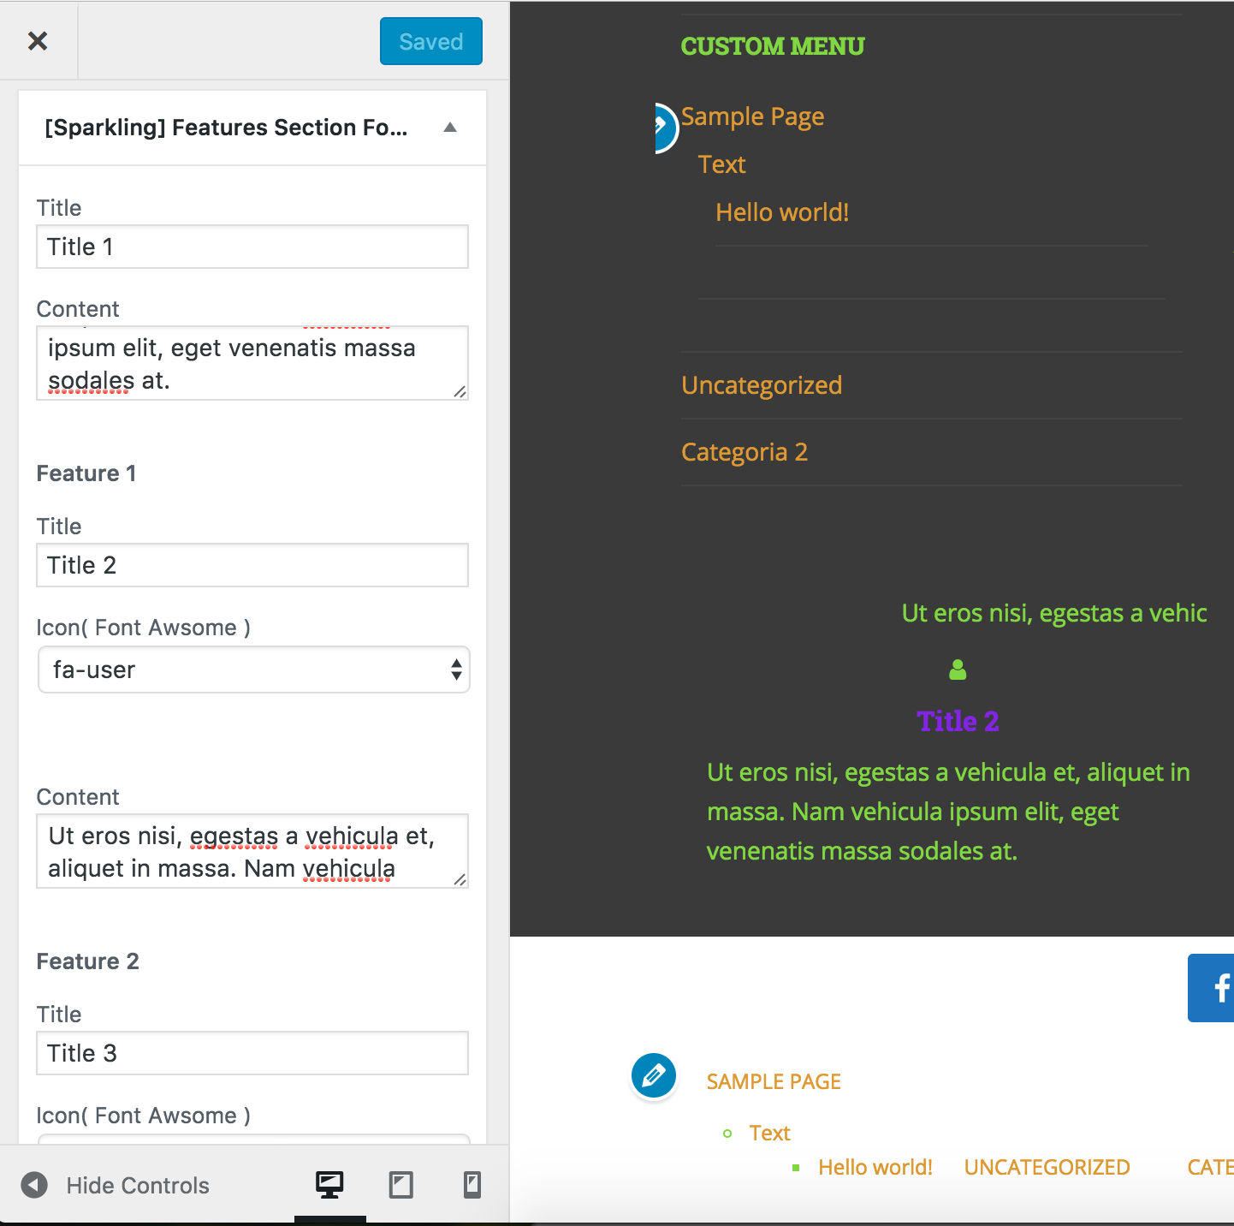This screenshot has width=1234, height=1226.
Task: Click inside the Title 1 input field
Action: [x=252, y=247]
